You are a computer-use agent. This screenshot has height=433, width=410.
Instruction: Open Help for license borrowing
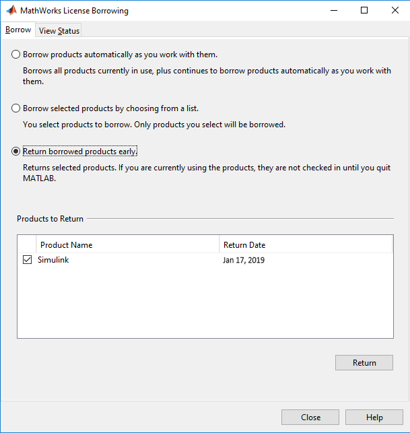point(374,418)
